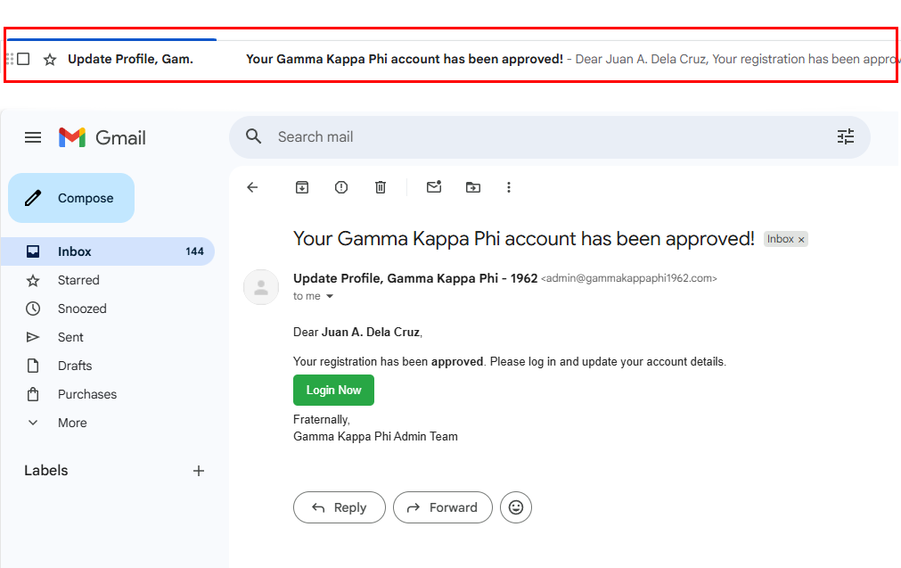The height and width of the screenshot is (568, 901).
Task: Mark the email as unread
Action: (434, 187)
